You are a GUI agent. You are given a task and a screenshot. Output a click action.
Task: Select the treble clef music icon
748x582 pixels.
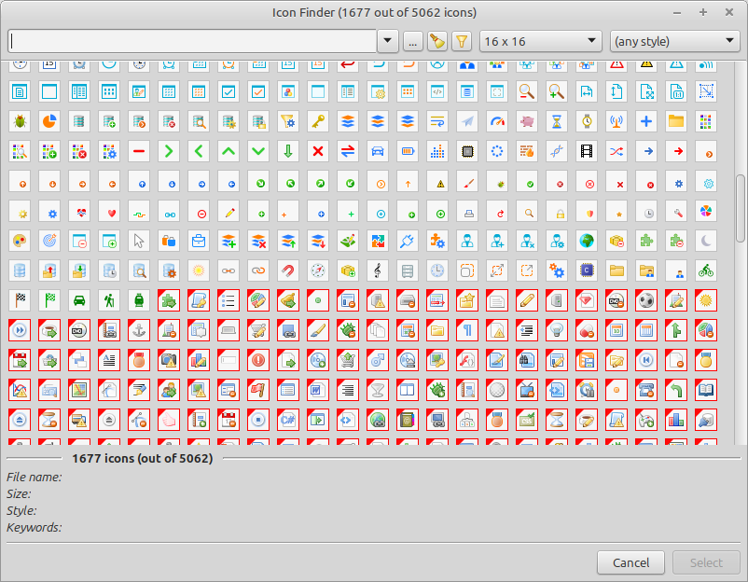pos(378,270)
